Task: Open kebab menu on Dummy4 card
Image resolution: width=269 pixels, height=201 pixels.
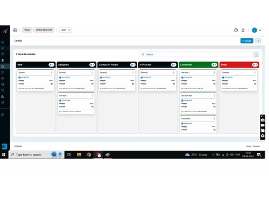Action: click(x=255, y=72)
